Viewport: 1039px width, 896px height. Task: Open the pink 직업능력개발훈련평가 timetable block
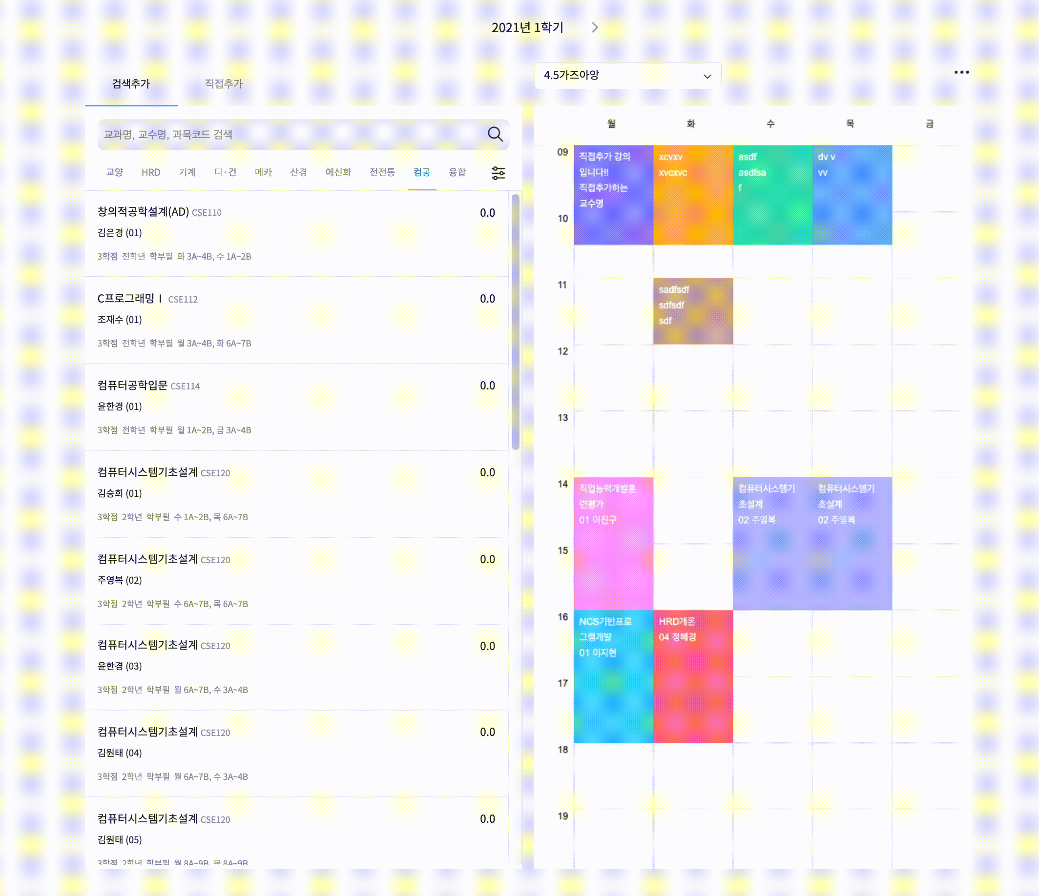coord(613,543)
